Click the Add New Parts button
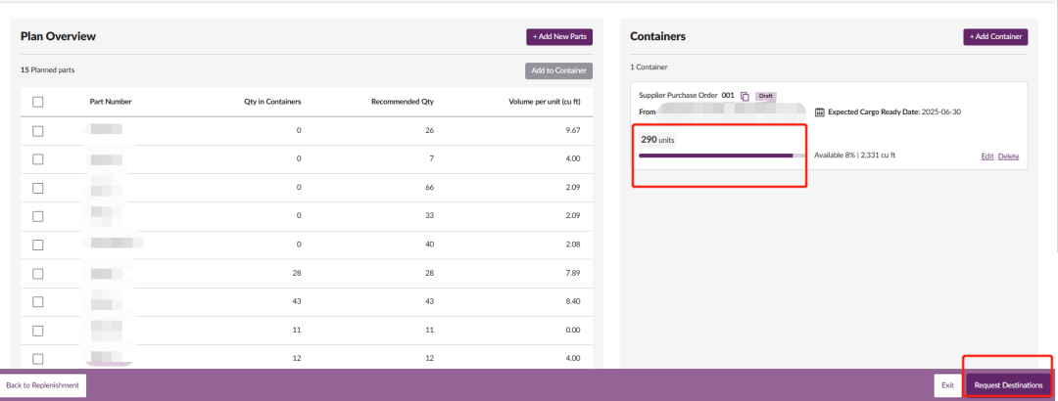This screenshot has height=401, width=1058. point(559,37)
